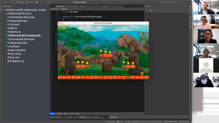This screenshot has width=219, height=123.
Task: Open the Document Outline side tab
Action: coord(190,22)
